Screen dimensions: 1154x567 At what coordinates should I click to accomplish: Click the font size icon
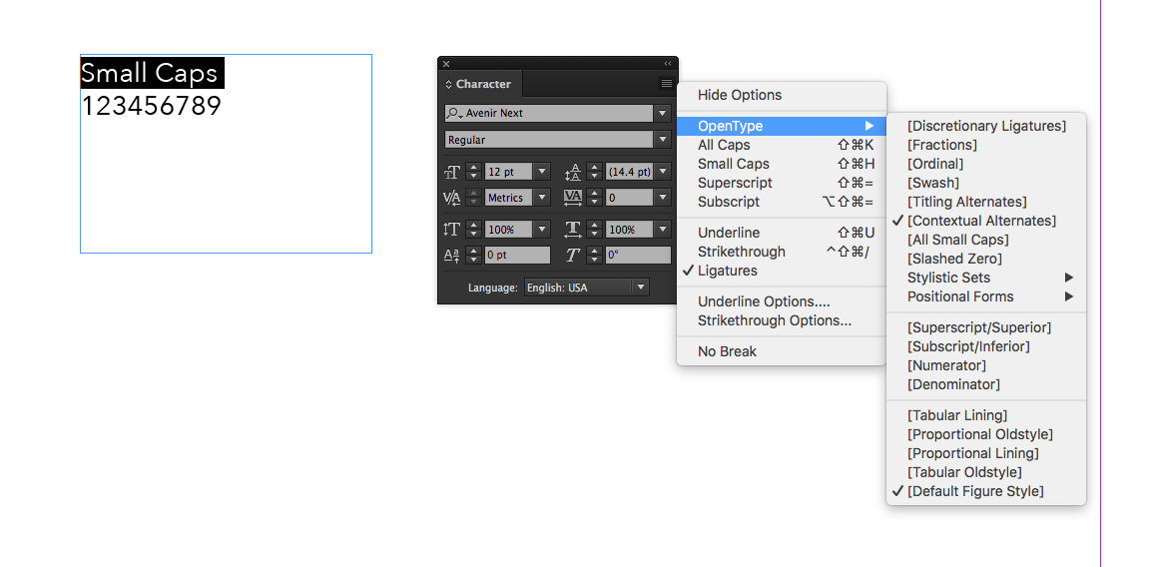[x=452, y=172]
